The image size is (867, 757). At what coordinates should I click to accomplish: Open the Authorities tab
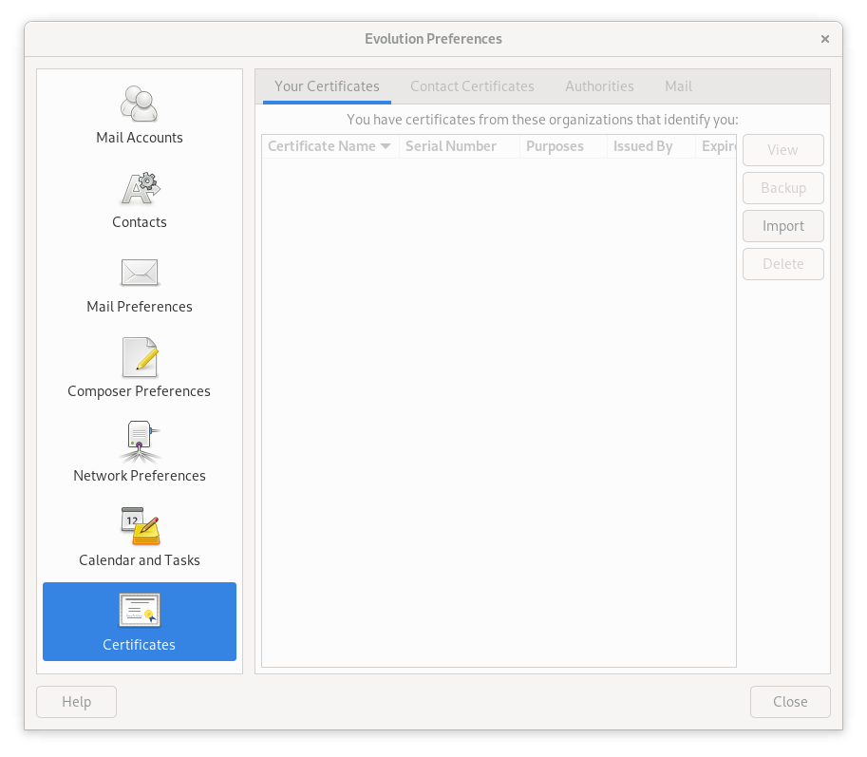[x=599, y=86]
